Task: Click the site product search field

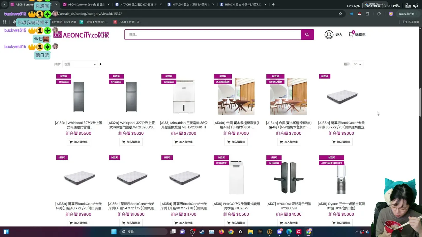Action: (x=213, y=35)
